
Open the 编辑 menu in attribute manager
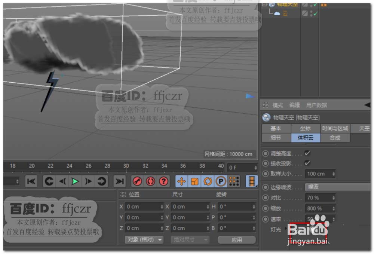coord(295,105)
